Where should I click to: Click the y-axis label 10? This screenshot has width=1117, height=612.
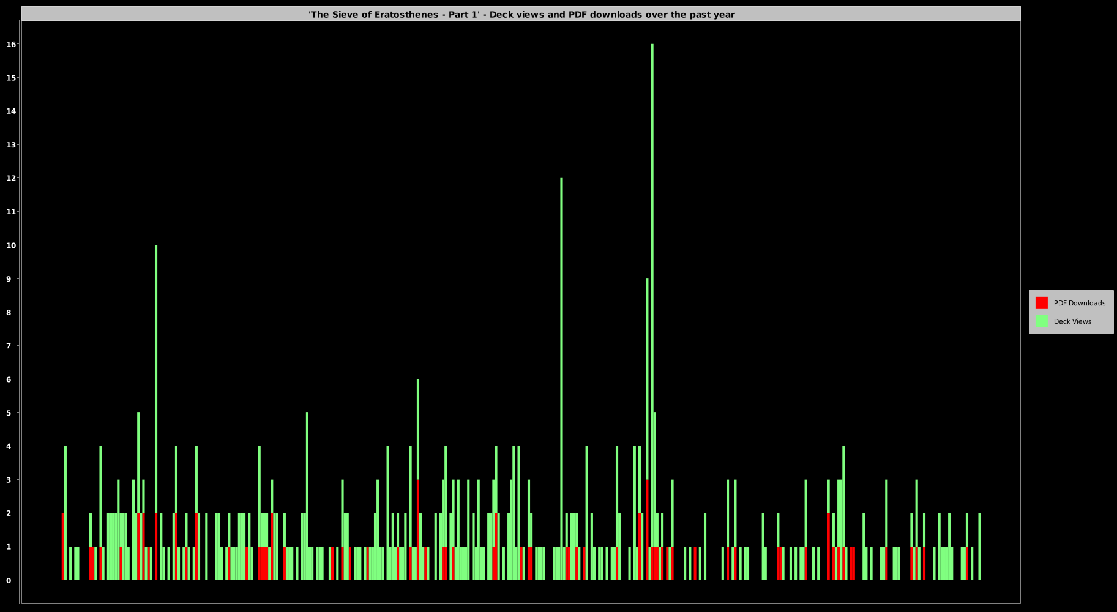coord(11,245)
